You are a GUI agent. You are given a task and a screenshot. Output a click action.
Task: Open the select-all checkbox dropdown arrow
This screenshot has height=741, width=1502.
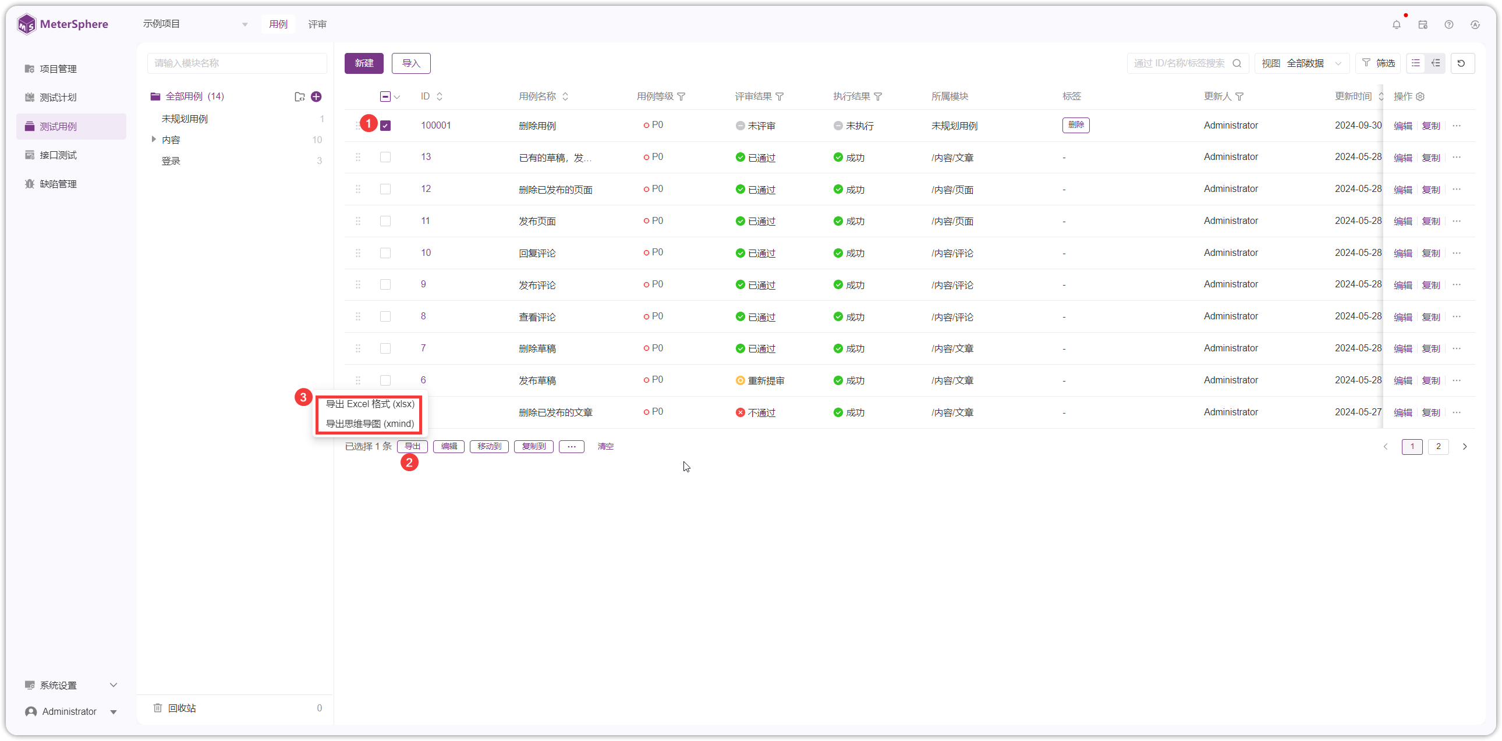click(397, 97)
